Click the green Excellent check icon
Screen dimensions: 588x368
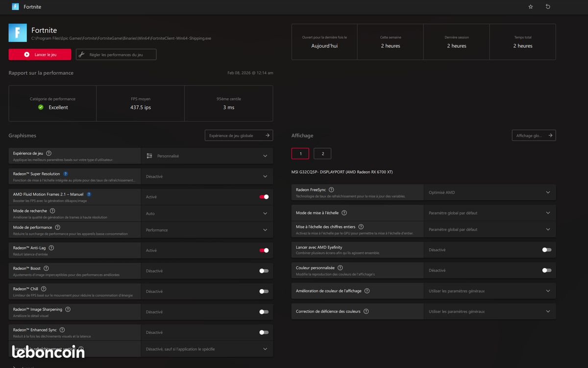41,107
